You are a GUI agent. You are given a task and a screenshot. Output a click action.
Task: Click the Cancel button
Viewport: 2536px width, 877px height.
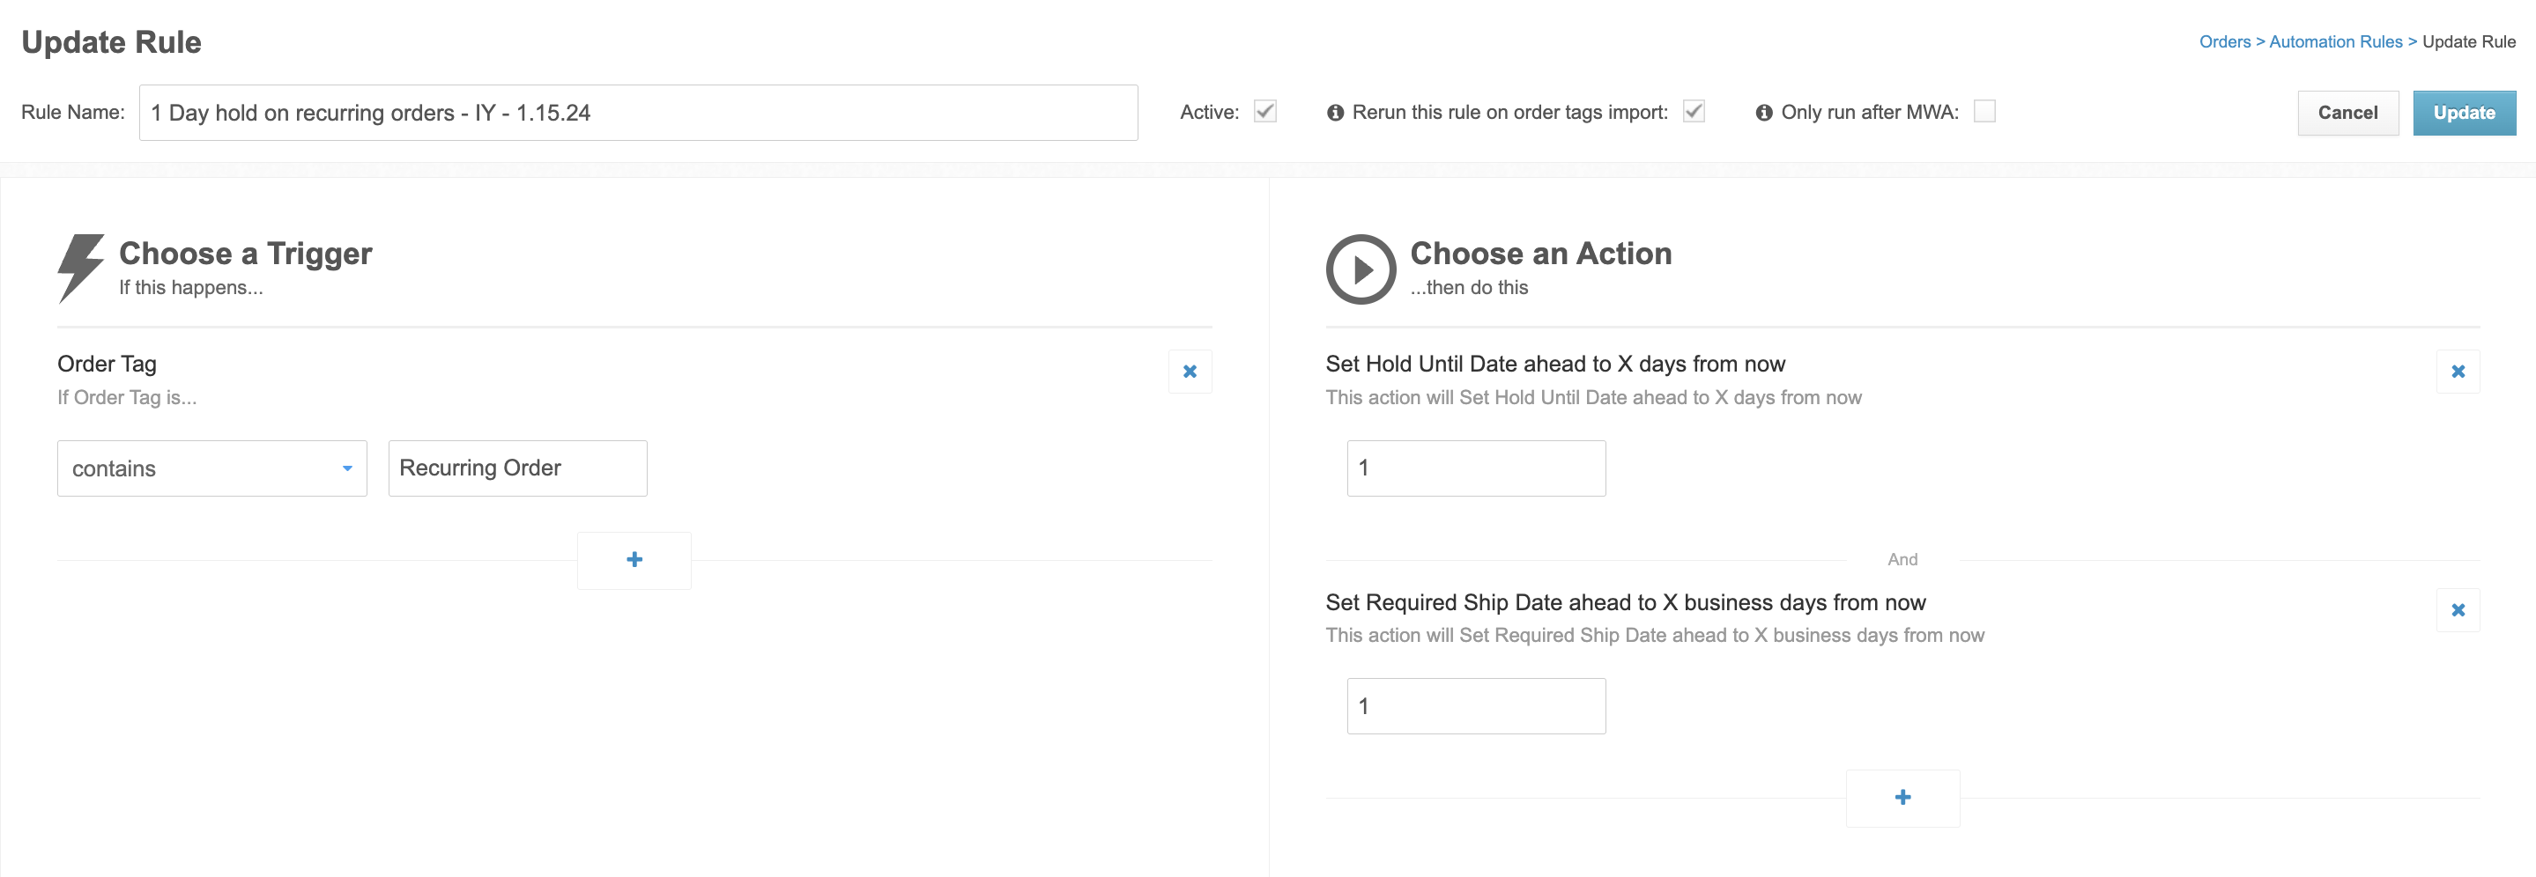point(2348,112)
